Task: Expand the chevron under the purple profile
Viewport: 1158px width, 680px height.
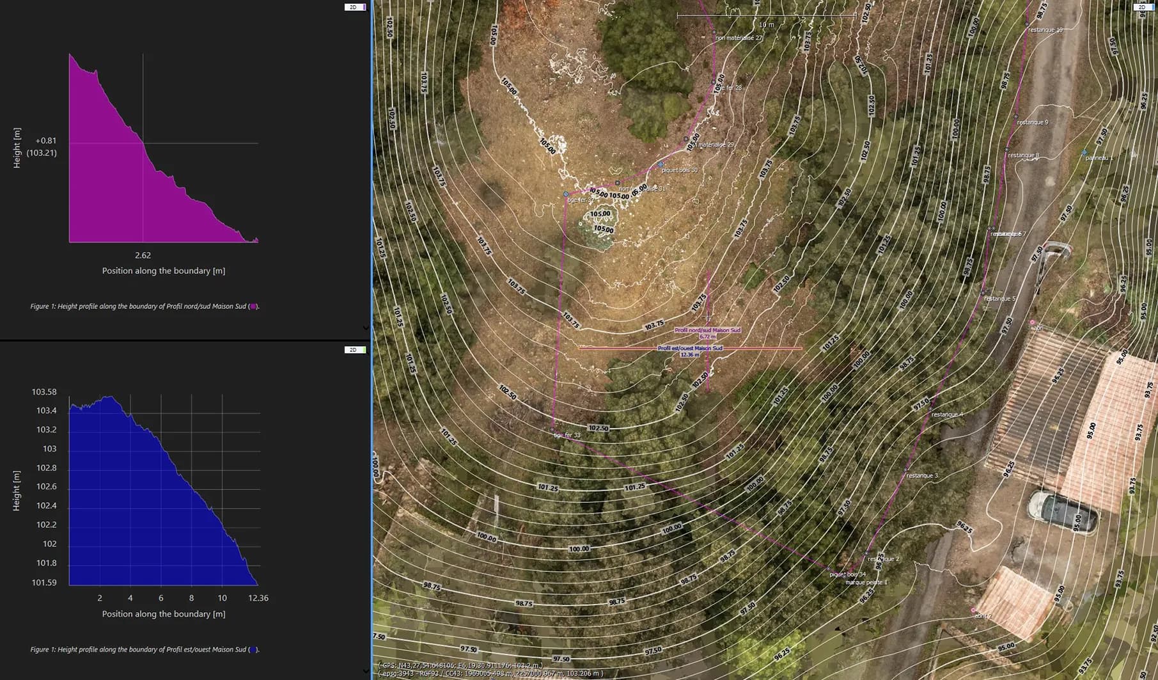Action: [365, 328]
